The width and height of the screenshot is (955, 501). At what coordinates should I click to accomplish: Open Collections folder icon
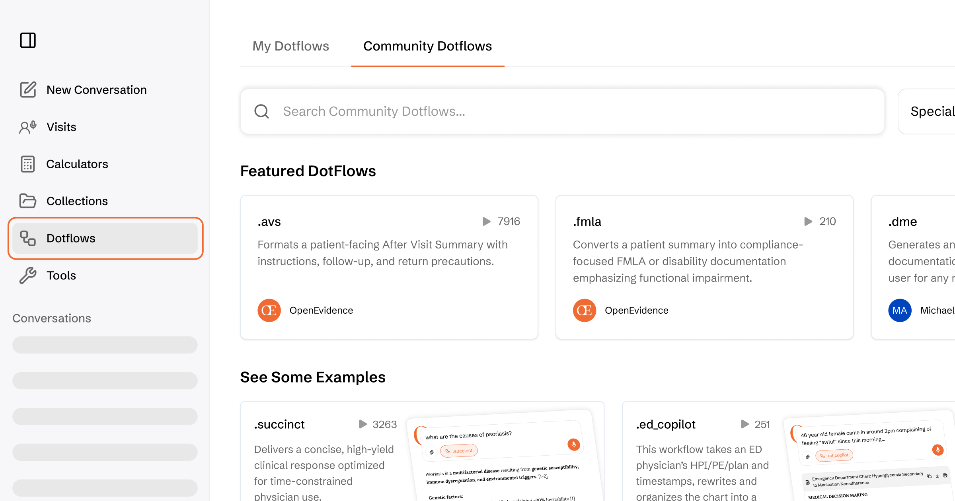28,201
